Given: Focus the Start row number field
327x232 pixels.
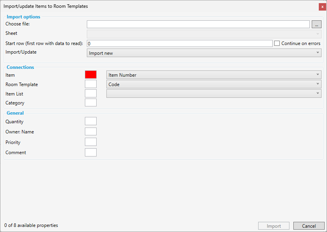Looking at the screenshot, I should click(179, 43).
